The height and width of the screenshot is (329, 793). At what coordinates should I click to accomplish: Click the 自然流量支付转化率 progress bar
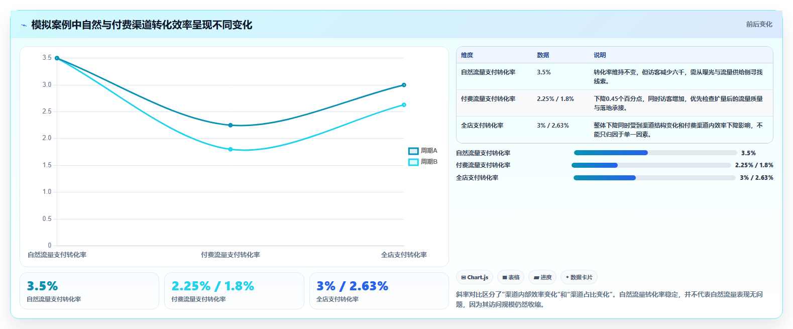point(655,153)
